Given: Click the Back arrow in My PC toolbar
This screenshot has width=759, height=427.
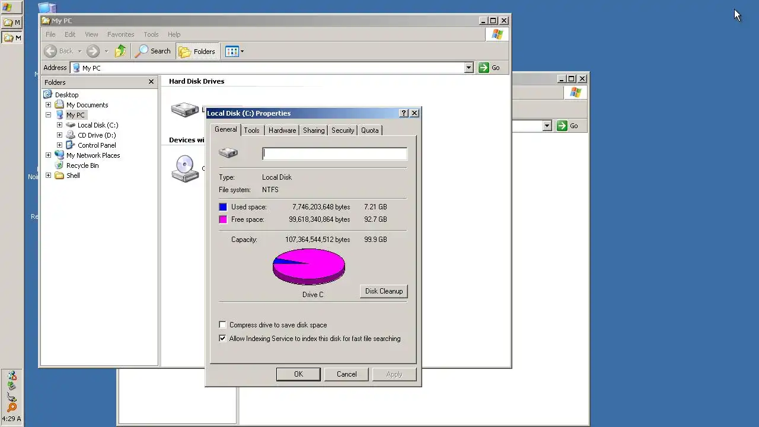Looking at the screenshot, I should pyautogui.click(x=51, y=51).
